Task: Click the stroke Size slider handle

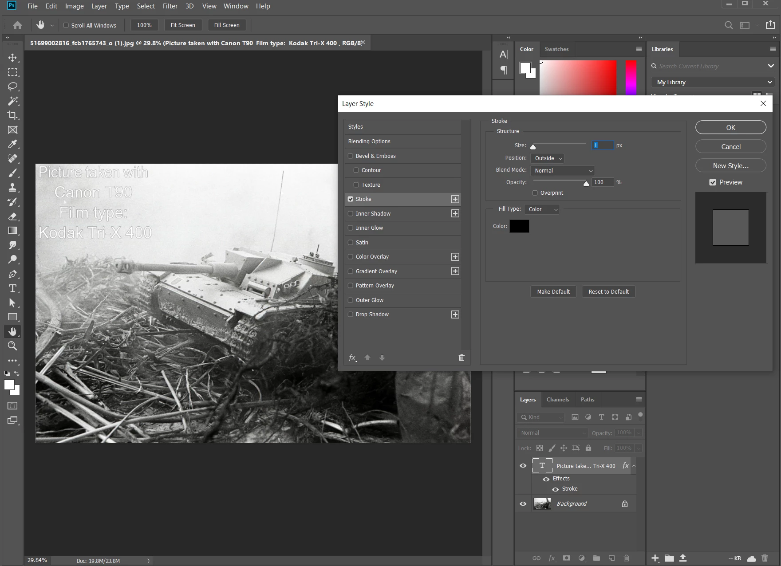Action: point(533,147)
